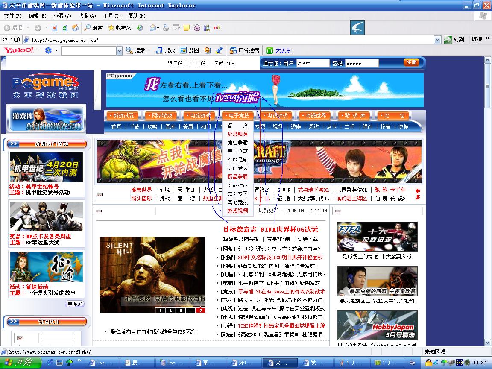The height and width of the screenshot is (369, 492).
Task: Click the 动漫世界 navigation tab
Action: 314,116
